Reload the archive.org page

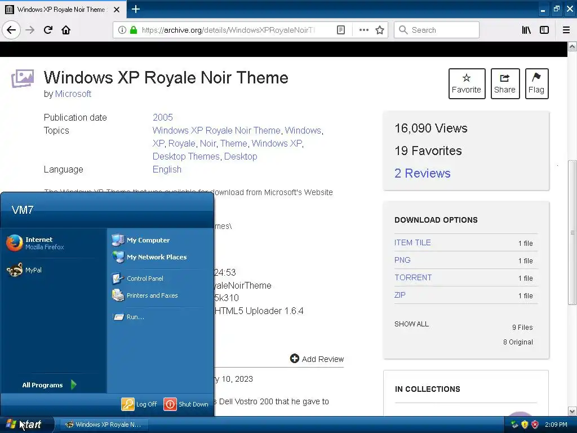point(48,30)
